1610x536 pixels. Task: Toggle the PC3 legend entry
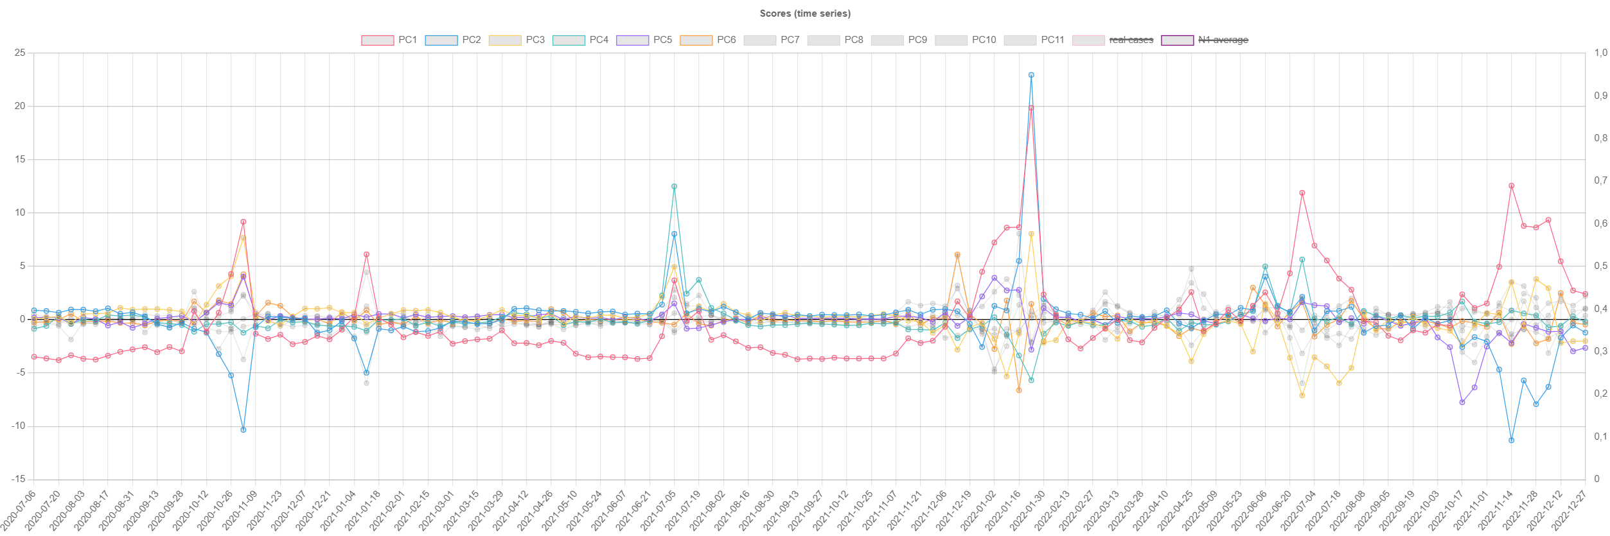coord(534,40)
